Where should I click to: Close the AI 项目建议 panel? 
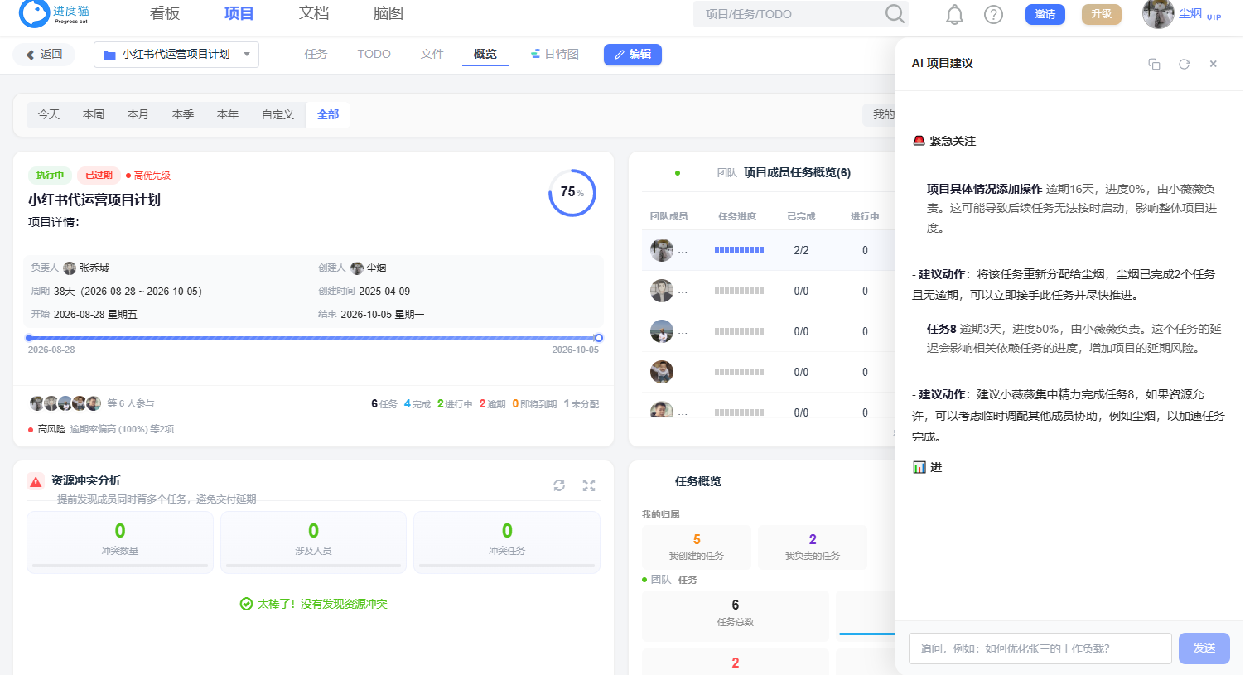click(1214, 64)
